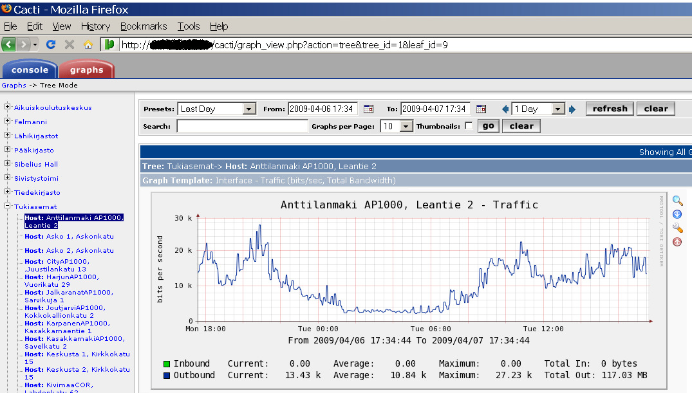Open the From date calendar picker icon

coord(368,109)
